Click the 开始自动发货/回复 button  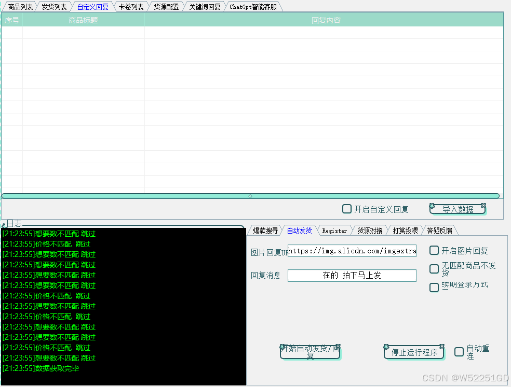tap(310, 352)
